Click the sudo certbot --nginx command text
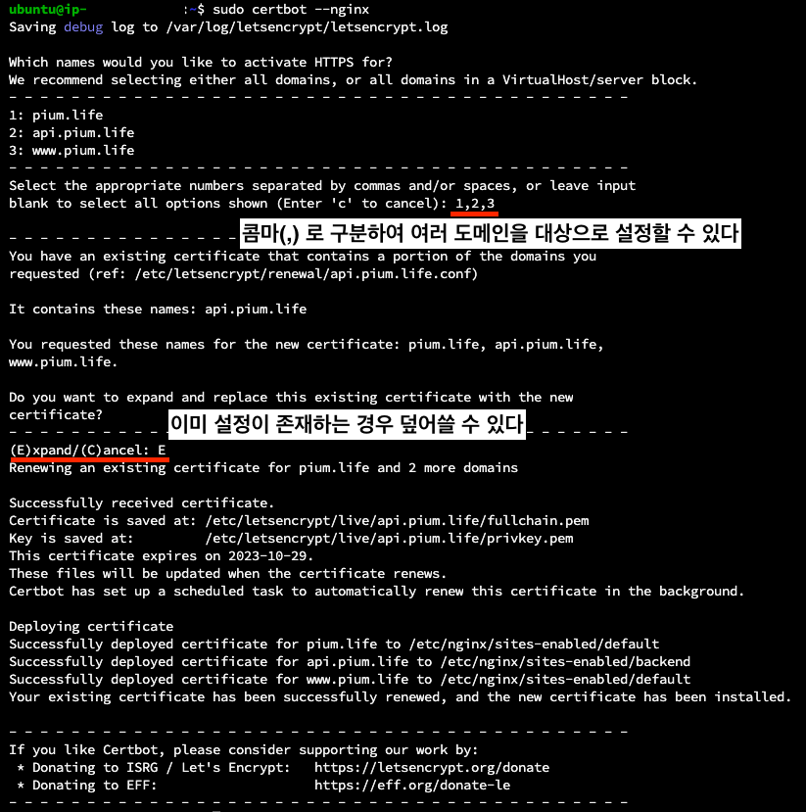 291,10
